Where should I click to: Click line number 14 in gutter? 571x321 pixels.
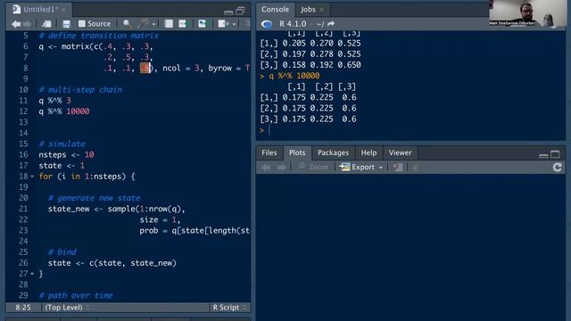point(23,133)
